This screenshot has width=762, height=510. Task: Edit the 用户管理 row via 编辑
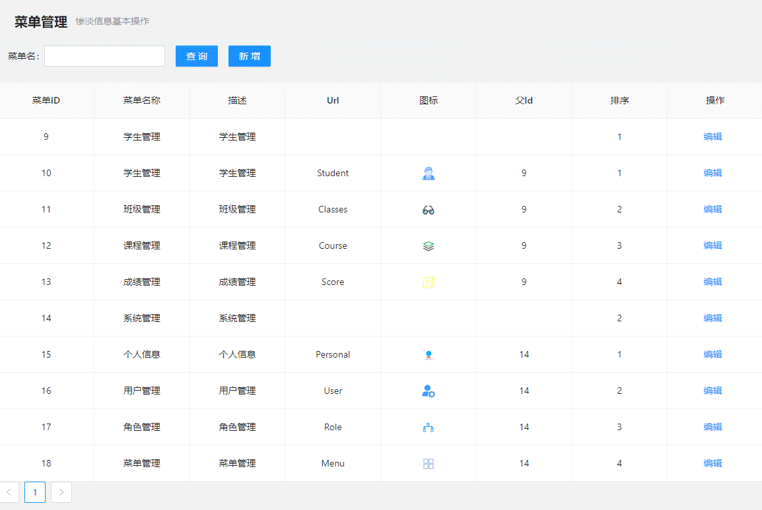712,391
